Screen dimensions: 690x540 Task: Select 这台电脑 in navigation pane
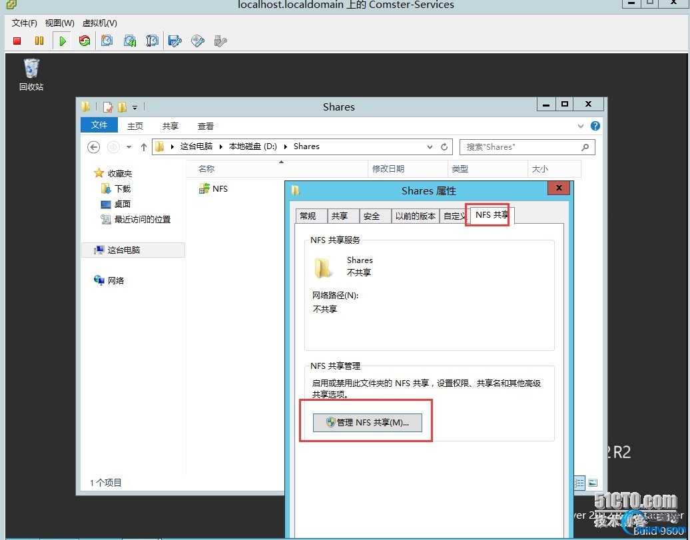pos(133,250)
